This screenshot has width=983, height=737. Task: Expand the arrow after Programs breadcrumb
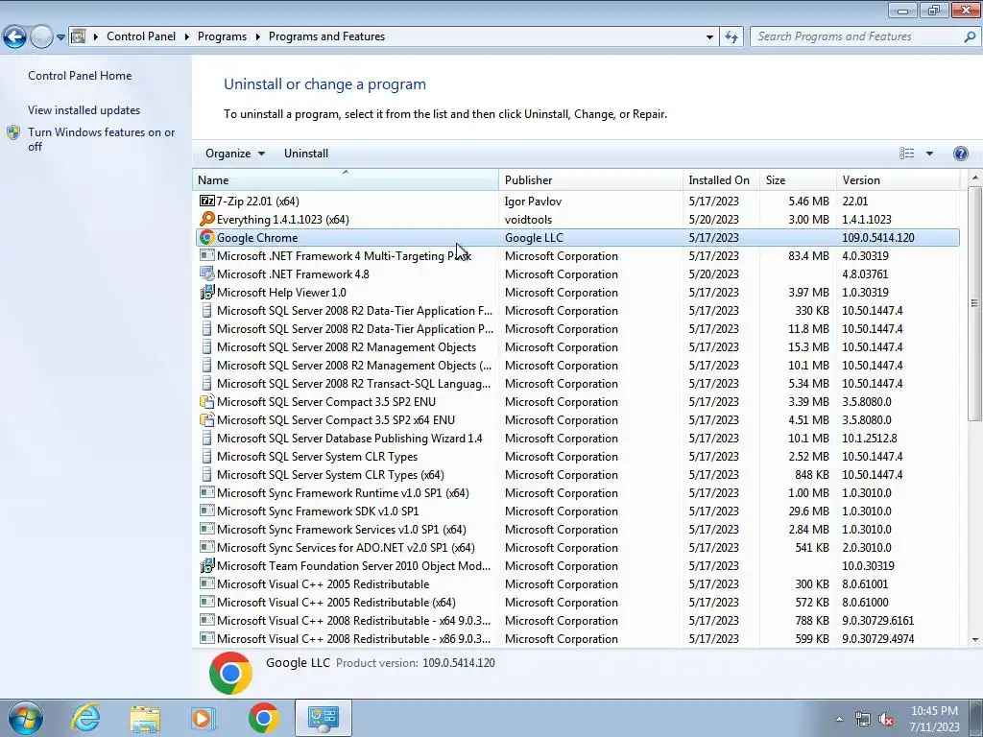tap(257, 36)
